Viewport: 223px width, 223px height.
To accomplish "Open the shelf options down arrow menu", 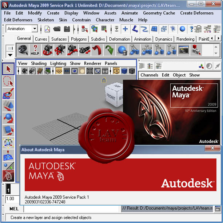I will (10, 55).
